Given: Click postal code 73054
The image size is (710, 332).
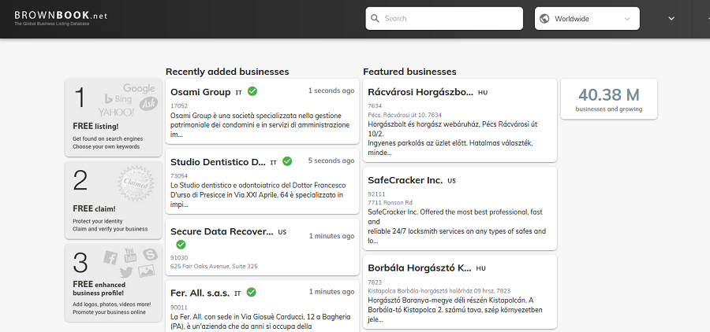Looking at the screenshot, I should pos(179,175).
